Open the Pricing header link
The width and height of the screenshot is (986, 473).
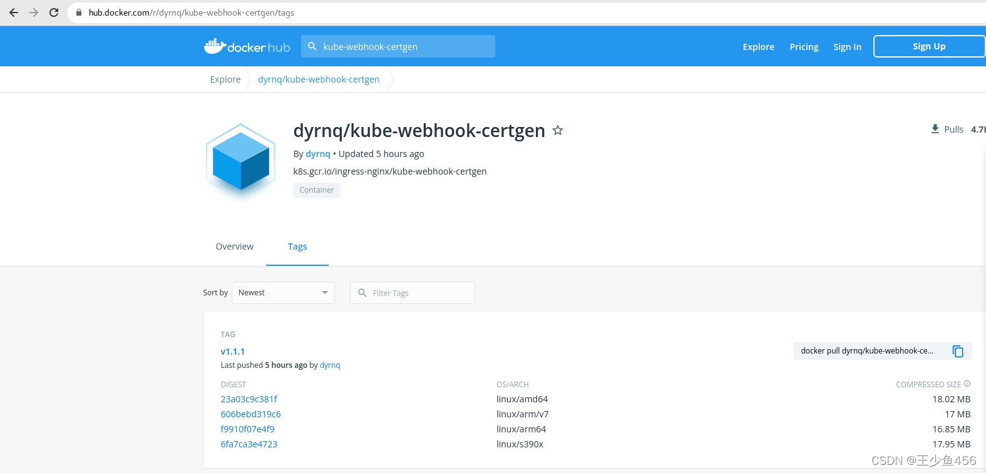pyautogui.click(x=804, y=47)
